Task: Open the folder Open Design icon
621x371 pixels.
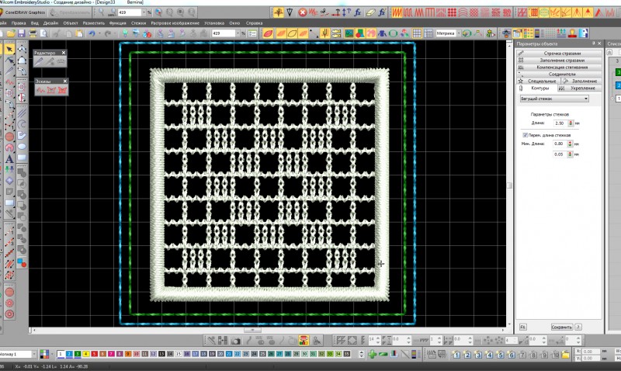Action: click(11, 33)
